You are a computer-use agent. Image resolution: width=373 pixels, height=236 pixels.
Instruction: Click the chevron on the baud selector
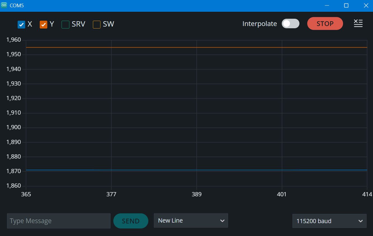360,221
